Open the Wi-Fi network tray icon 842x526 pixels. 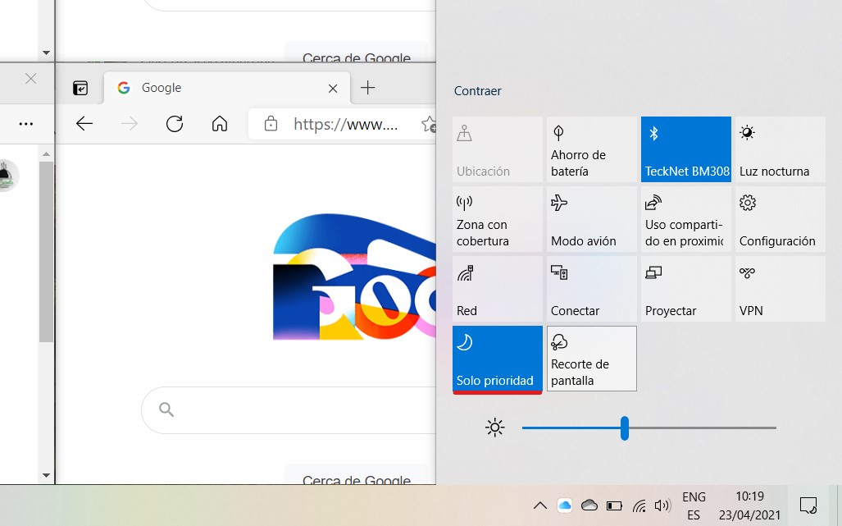[639, 505]
